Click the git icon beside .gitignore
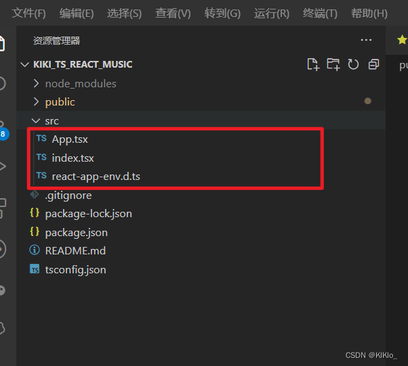This screenshot has height=366, width=408. point(35,194)
